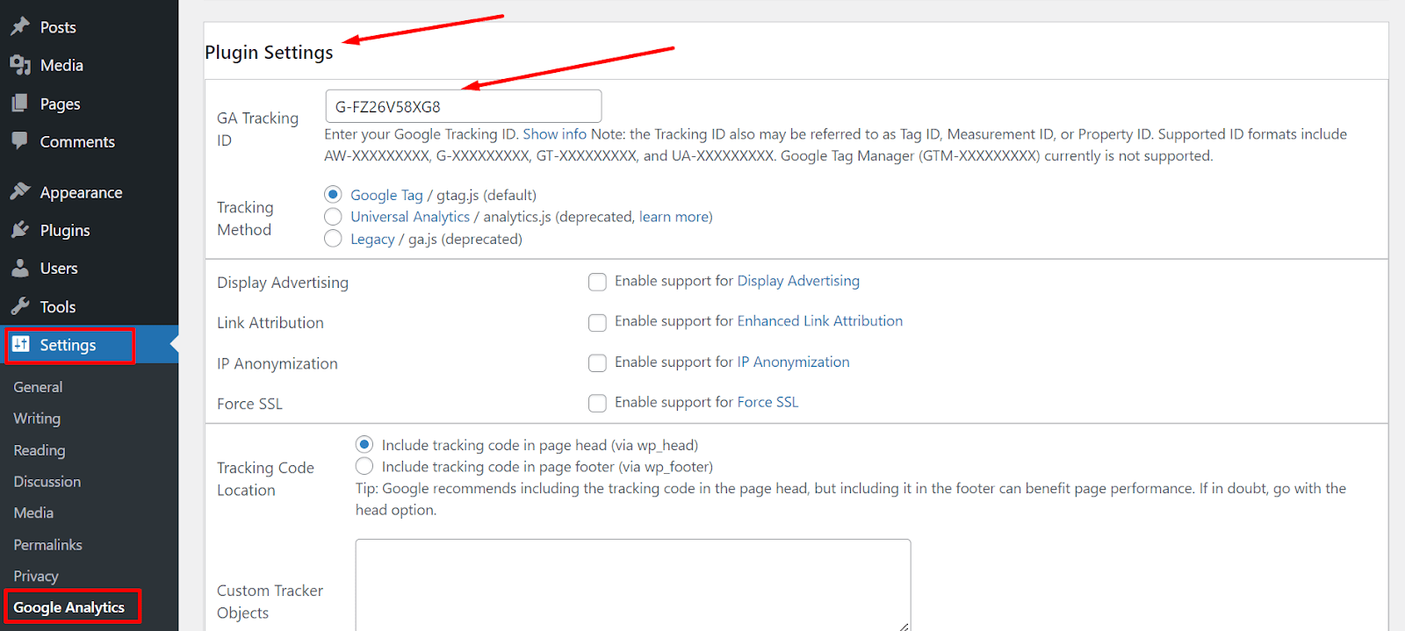This screenshot has height=631, width=1405.
Task: Select tracking code in page head
Action: tap(364, 444)
